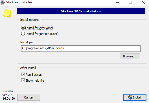Screen dimensions: 149x103
Task: Click the UAC shield icon on the Install button
Action: click(130, 97)
